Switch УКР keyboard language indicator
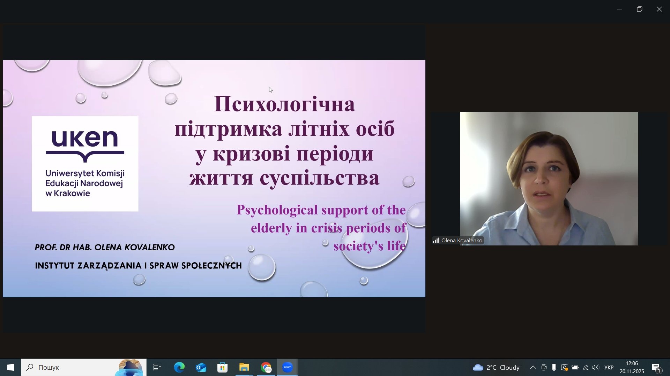The width and height of the screenshot is (670, 376). coord(609,368)
